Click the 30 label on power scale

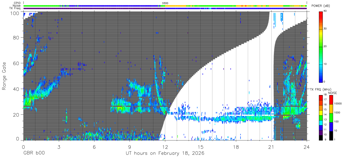click(x=325, y=29)
